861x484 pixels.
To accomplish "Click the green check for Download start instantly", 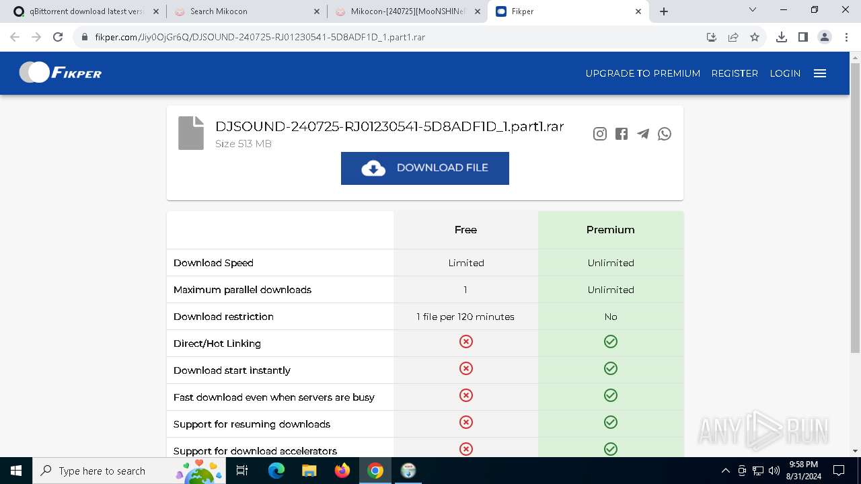I will coord(611,368).
